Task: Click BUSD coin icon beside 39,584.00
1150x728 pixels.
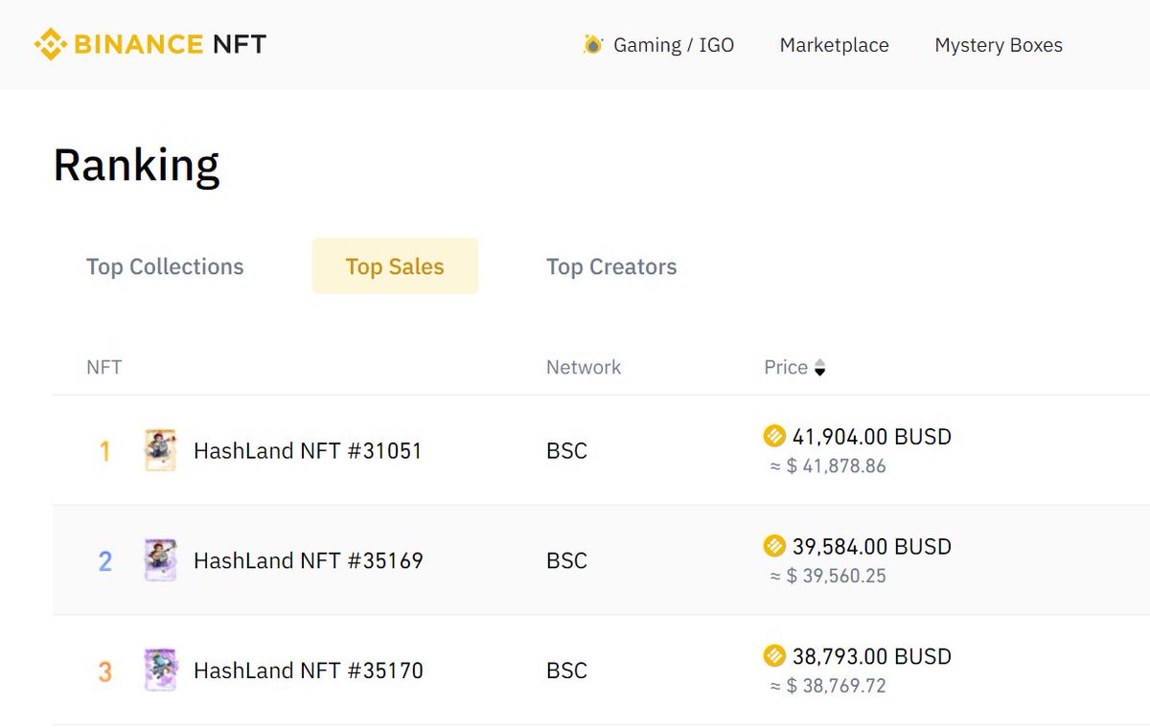Action: 774,546
